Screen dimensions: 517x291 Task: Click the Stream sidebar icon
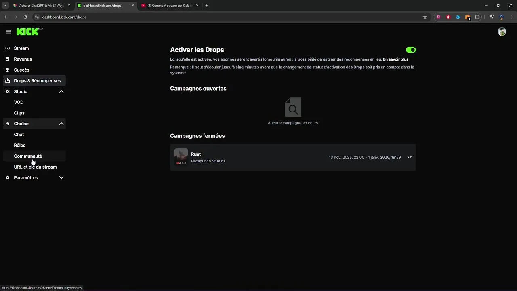7,48
